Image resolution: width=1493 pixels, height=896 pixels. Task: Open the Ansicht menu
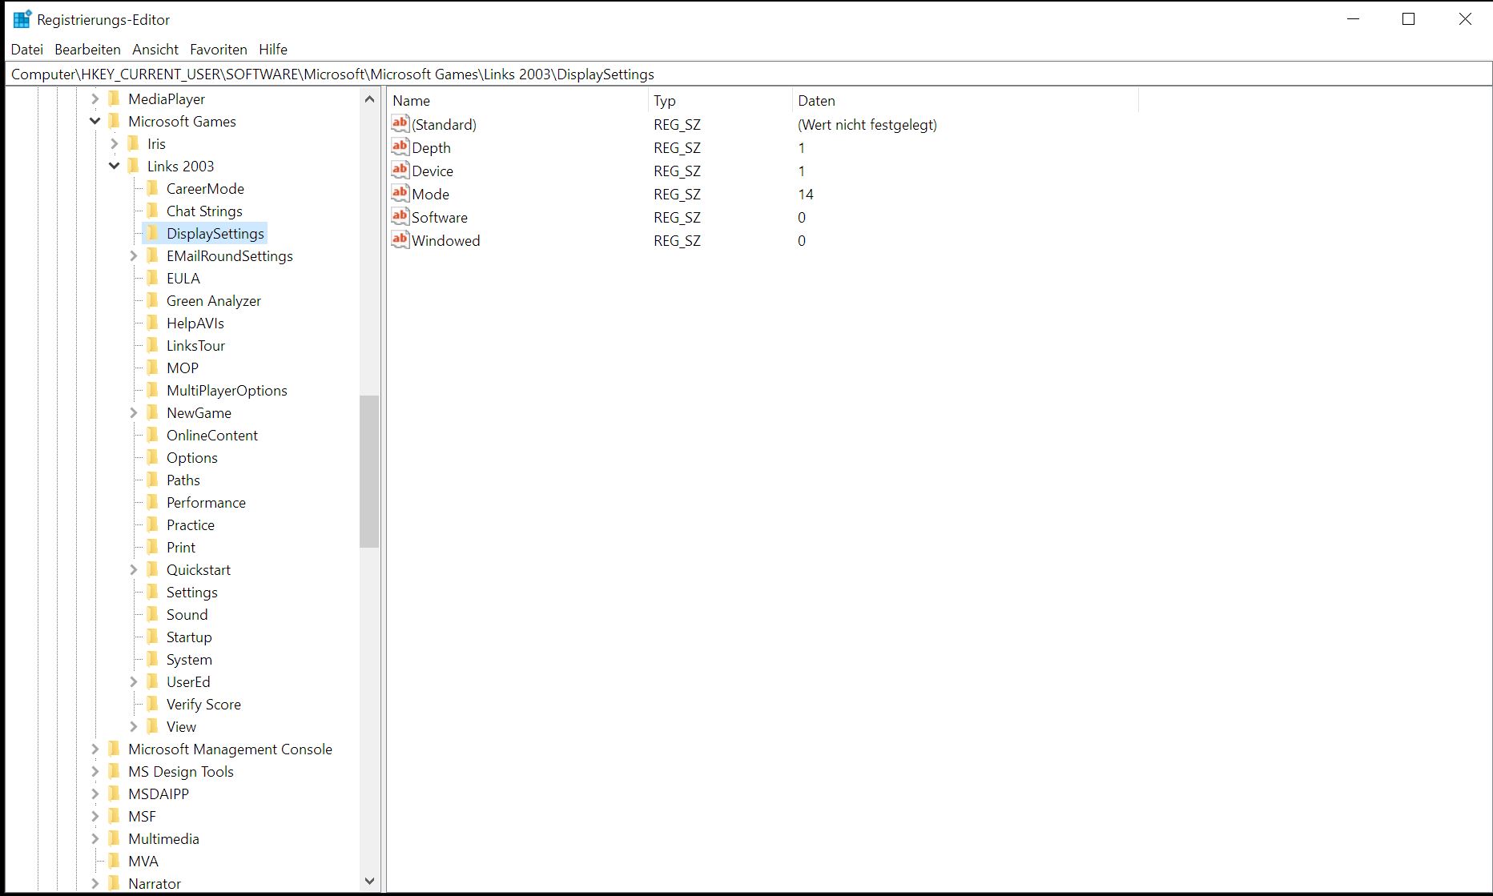[155, 49]
